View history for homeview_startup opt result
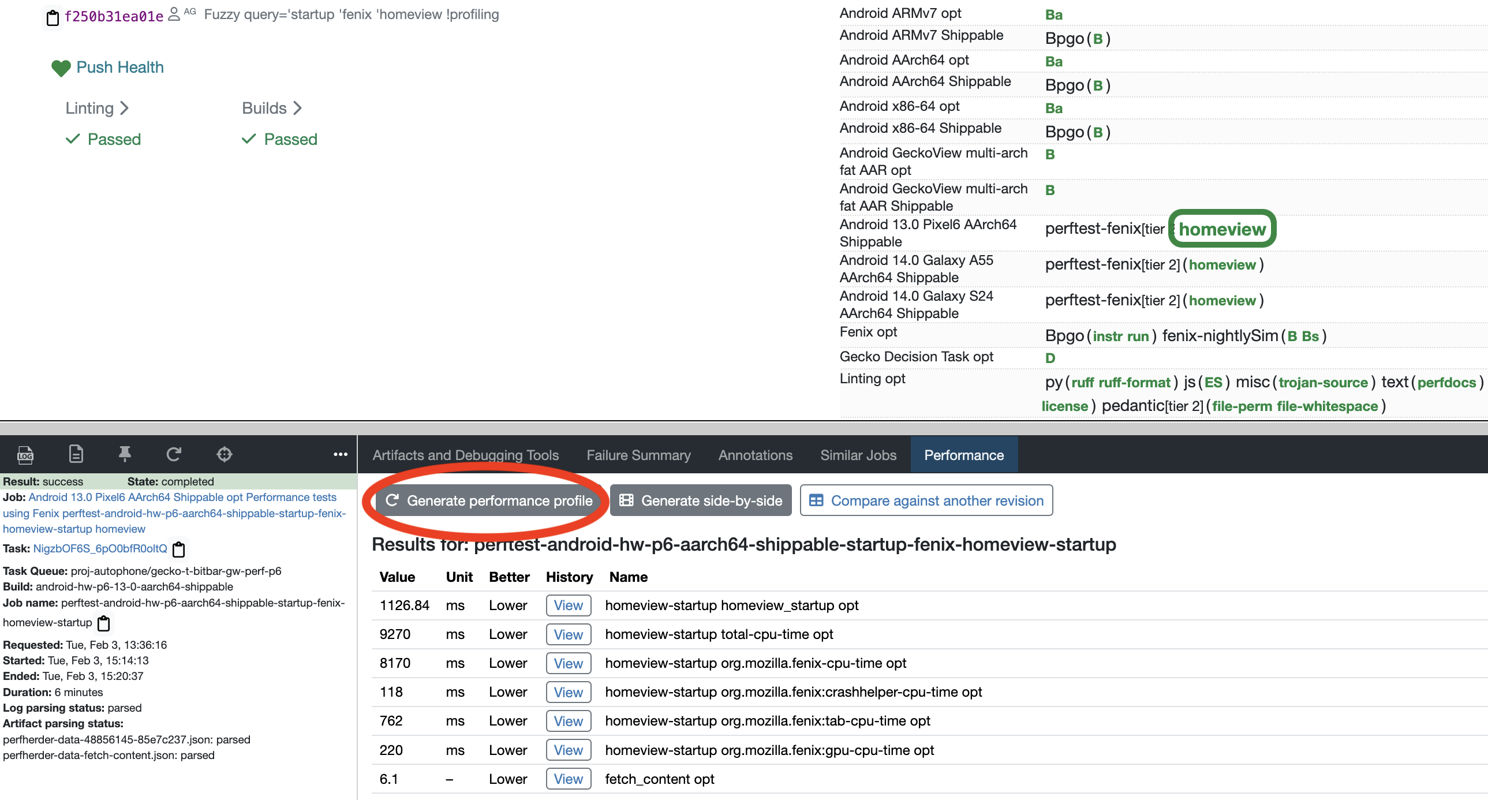Viewport: 1488px width, 800px height. click(568, 605)
